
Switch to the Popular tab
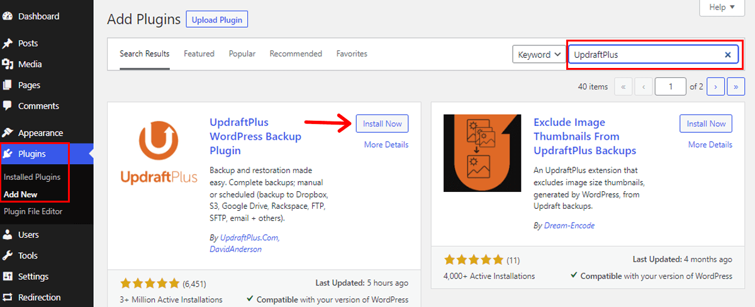(x=242, y=54)
